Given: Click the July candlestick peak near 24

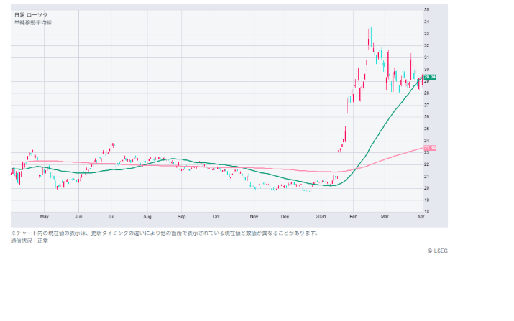Looking at the screenshot, I should click(x=112, y=145).
